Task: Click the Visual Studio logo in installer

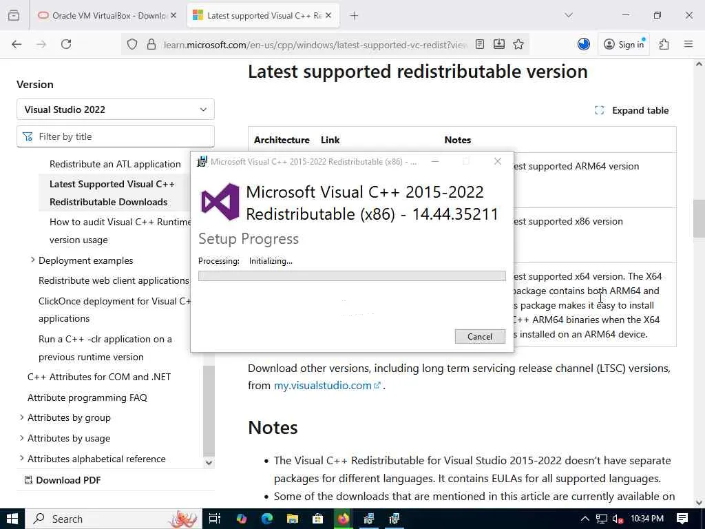Action: (220, 202)
